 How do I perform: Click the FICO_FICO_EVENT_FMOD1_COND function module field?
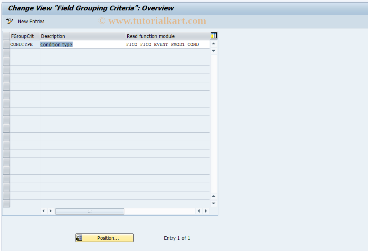tap(168, 44)
